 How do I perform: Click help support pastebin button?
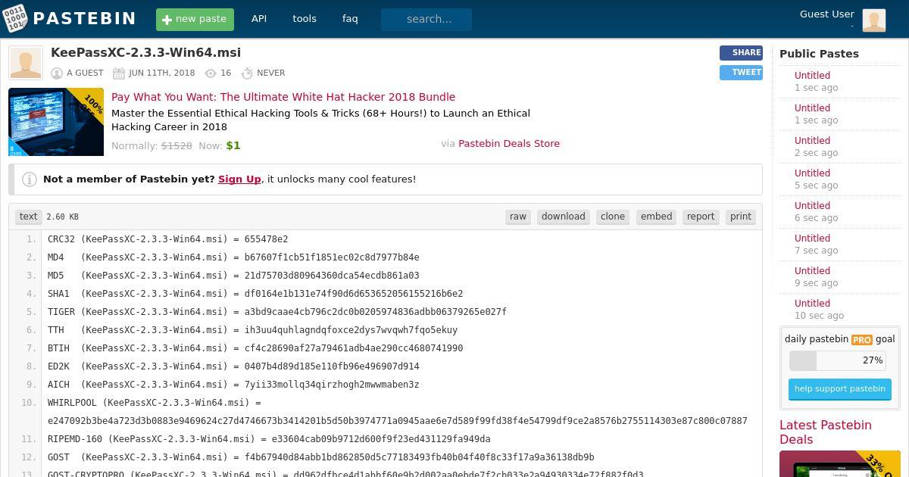pos(840,389)
